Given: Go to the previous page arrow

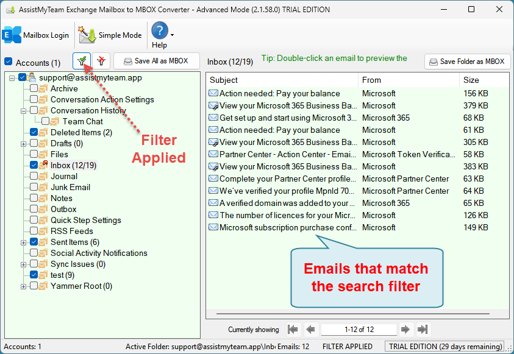Looking at the screenshot, I should (310, 330).
